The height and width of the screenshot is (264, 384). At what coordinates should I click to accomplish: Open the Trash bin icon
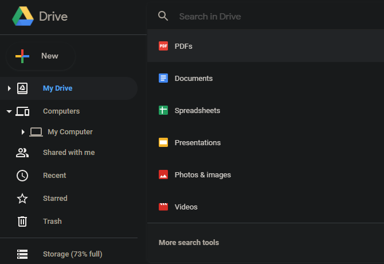pos(22,221)
